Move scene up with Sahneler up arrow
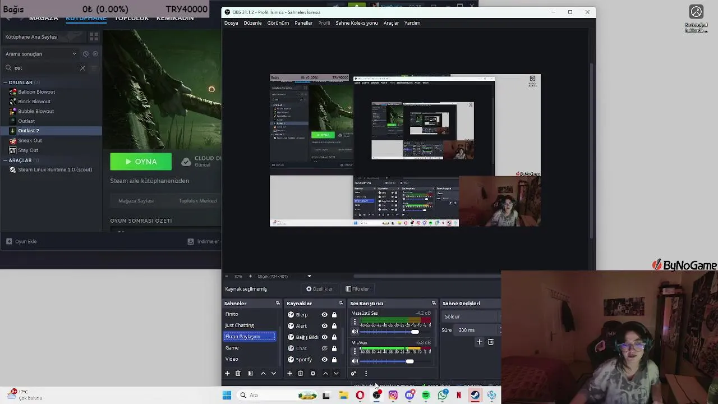The image size is (718, 404). click(263, 373)
